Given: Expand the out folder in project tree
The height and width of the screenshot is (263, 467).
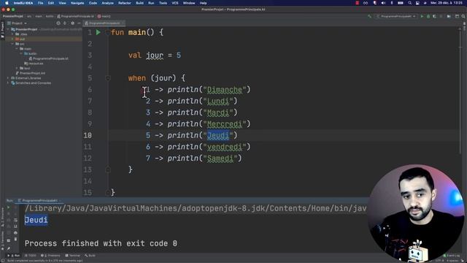Looking at the screenshot, I should (x=12, y=39).
